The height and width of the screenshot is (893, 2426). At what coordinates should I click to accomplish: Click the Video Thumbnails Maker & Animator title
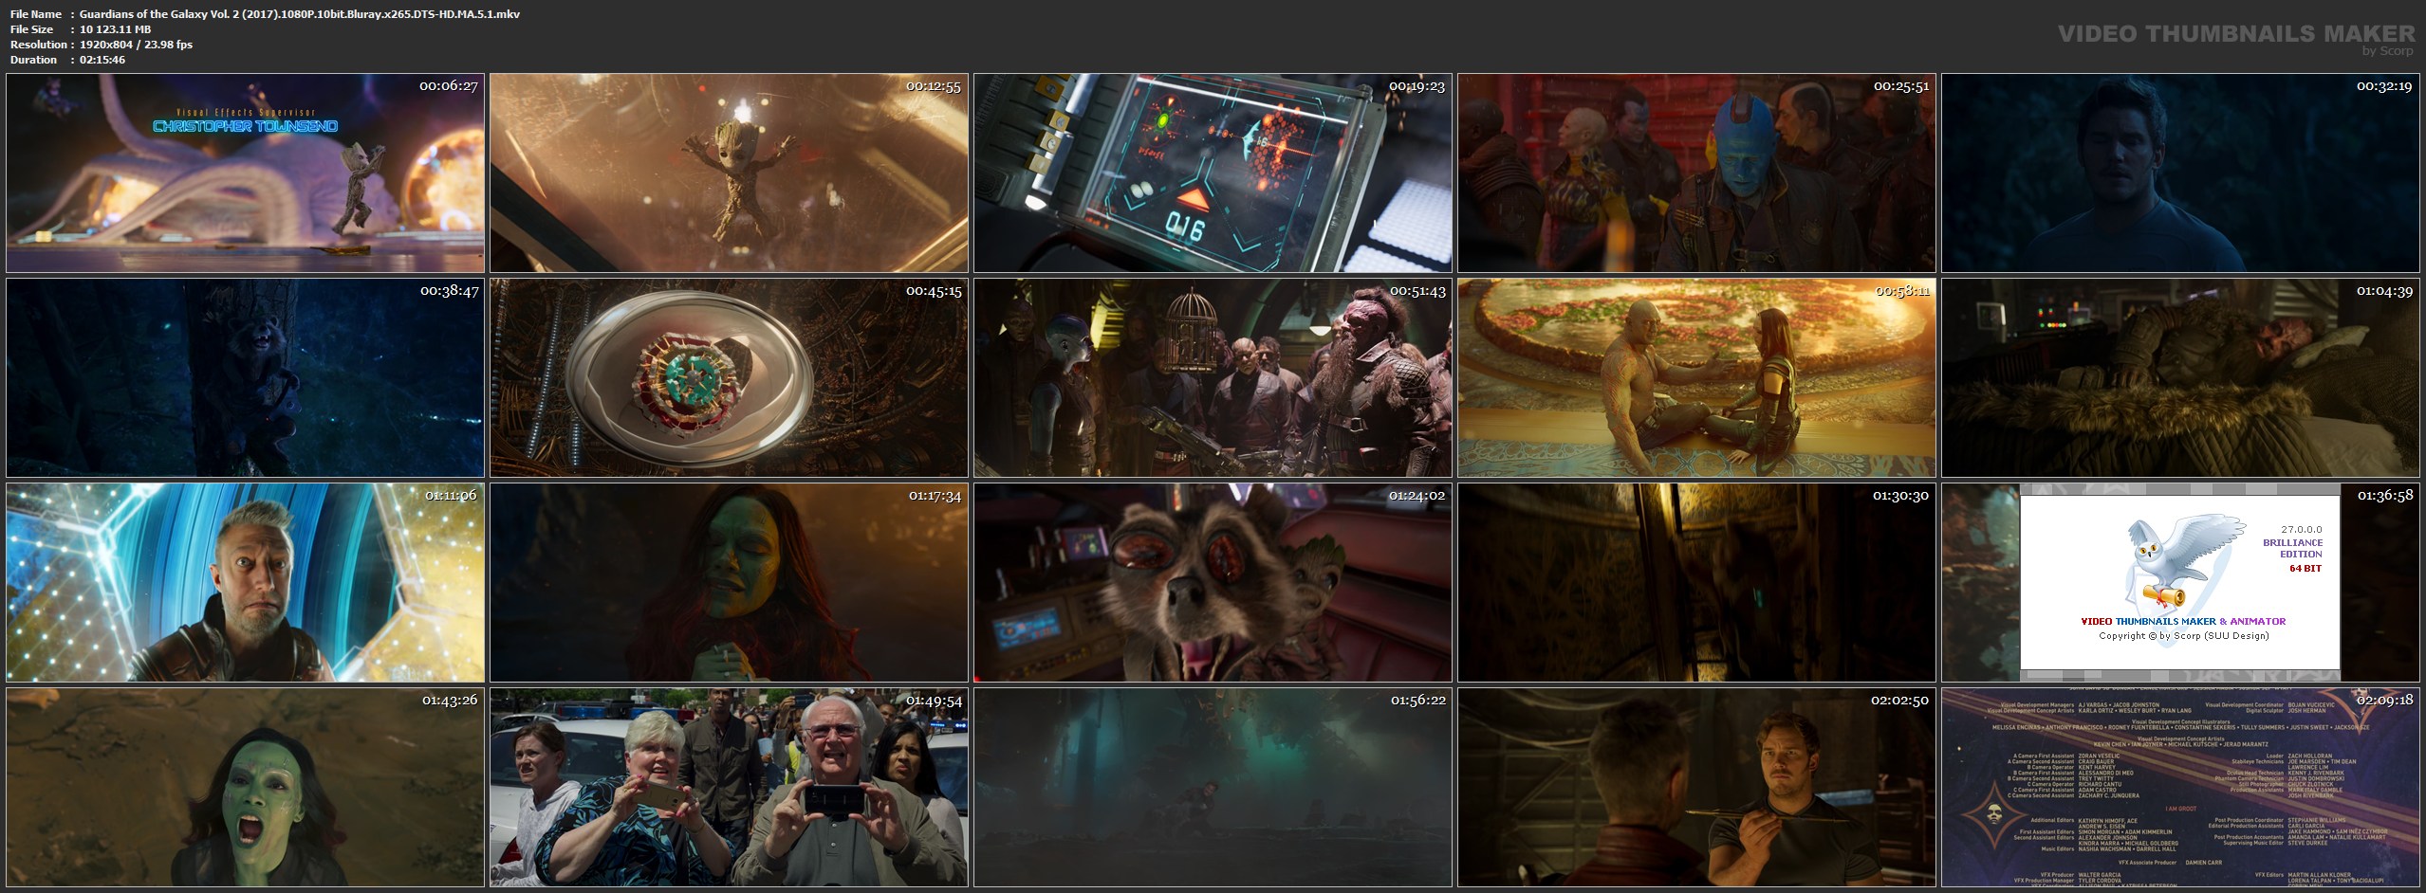(2182, 621)
